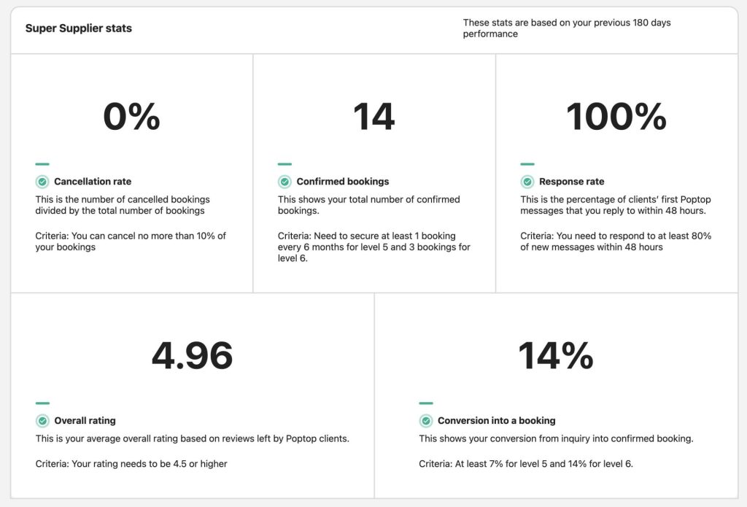Click the Confirmed bookings label
Screen dimensions: 747x507
click(343, 182)
